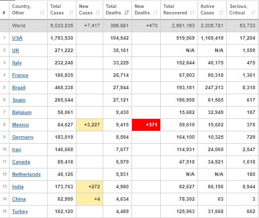
Task: Open the Belgium country link
Action: tap(22, 112)
